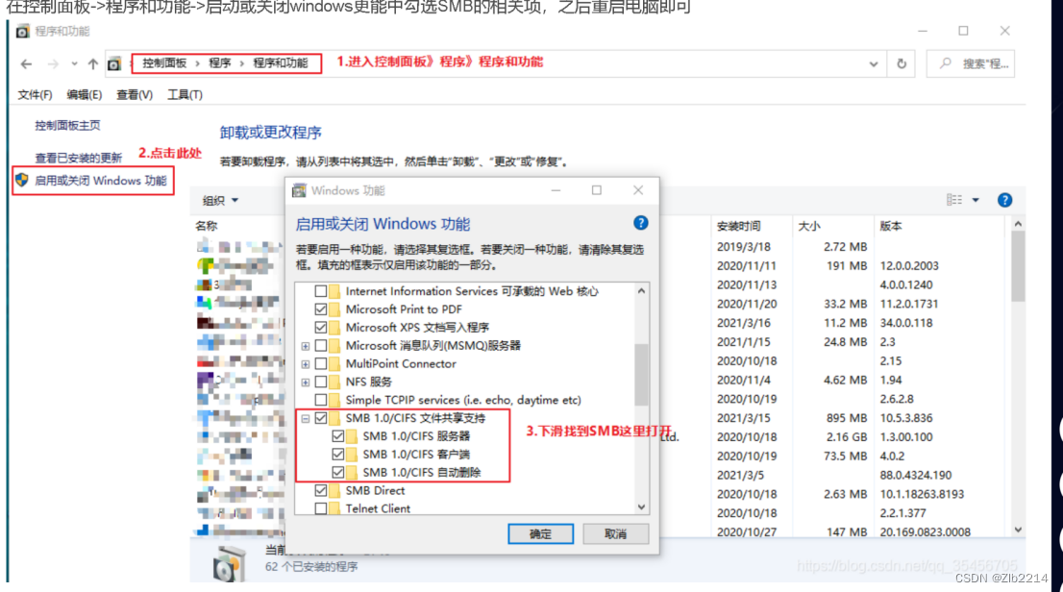1063x592 pixels.
Task: Click the view layout icon in toolbar
Action: click(953, 199)
